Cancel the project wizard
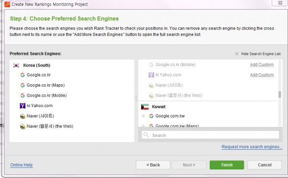The height and width of the screenshot is (178, 288). tap(264, 165)
